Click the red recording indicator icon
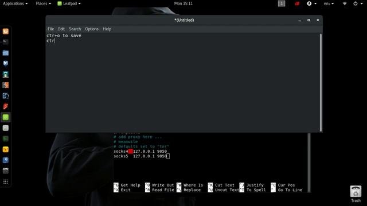The width and height of the screenshot is (367, 206). 297,3
